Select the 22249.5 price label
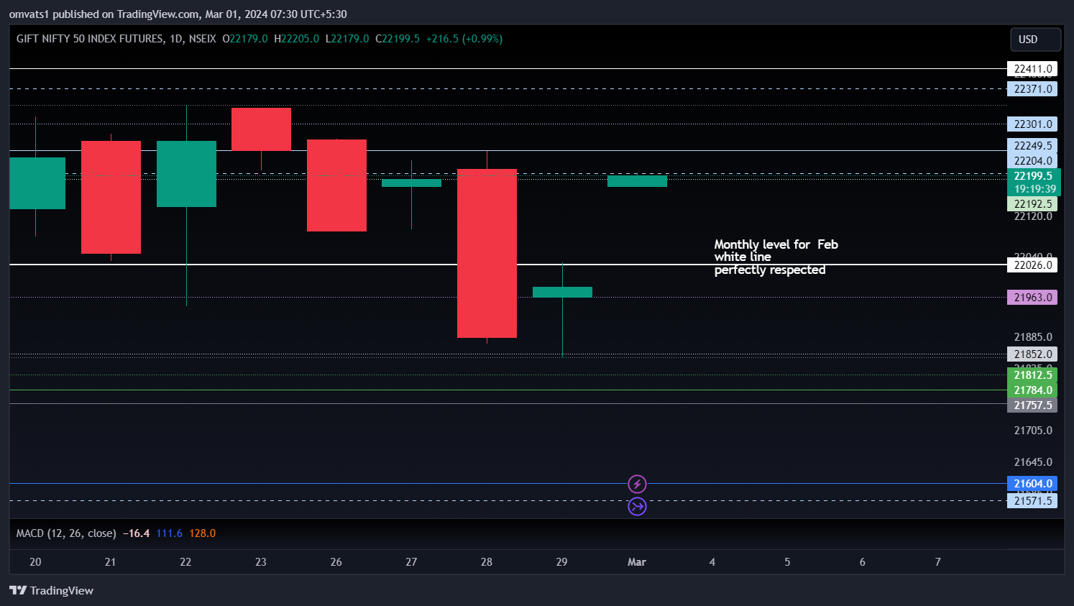The width and height of the screenshot is (1074, 606). (x=1032, y=146)
